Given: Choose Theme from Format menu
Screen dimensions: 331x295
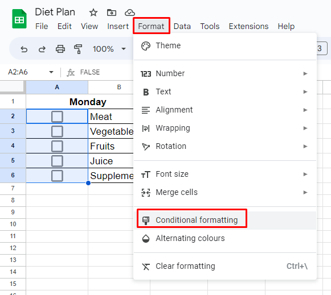Looking at the screenshot, I should point(225,46).
